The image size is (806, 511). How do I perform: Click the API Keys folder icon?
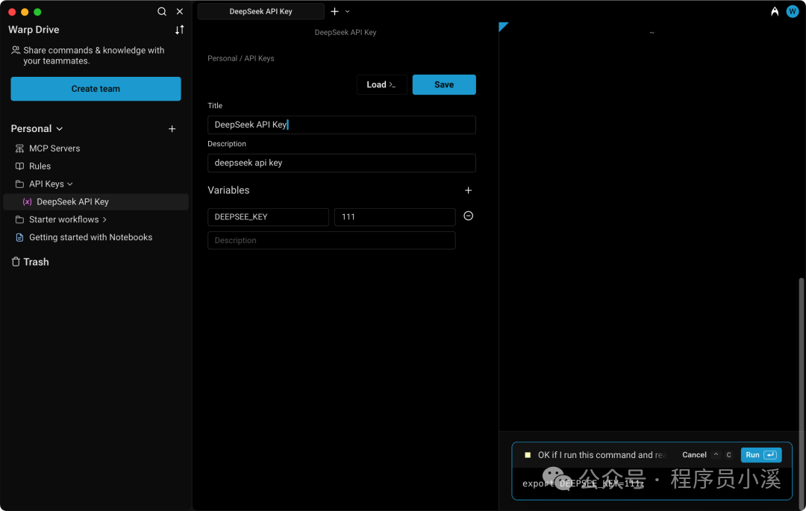[x=19, y=184]
